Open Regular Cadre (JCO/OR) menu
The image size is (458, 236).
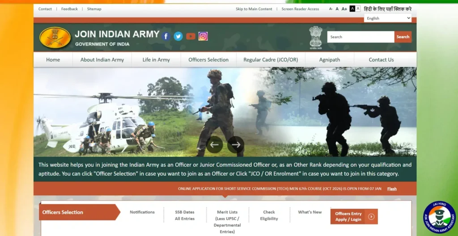(x=271, y=59)
